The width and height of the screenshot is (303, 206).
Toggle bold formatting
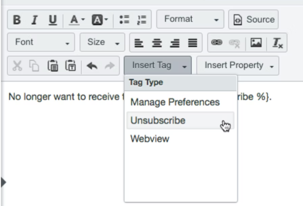pos(17,20)
